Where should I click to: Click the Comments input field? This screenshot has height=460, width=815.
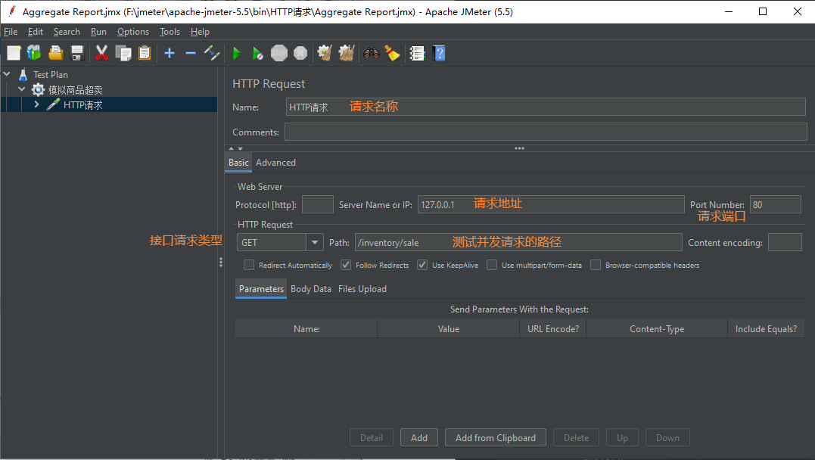546,132
